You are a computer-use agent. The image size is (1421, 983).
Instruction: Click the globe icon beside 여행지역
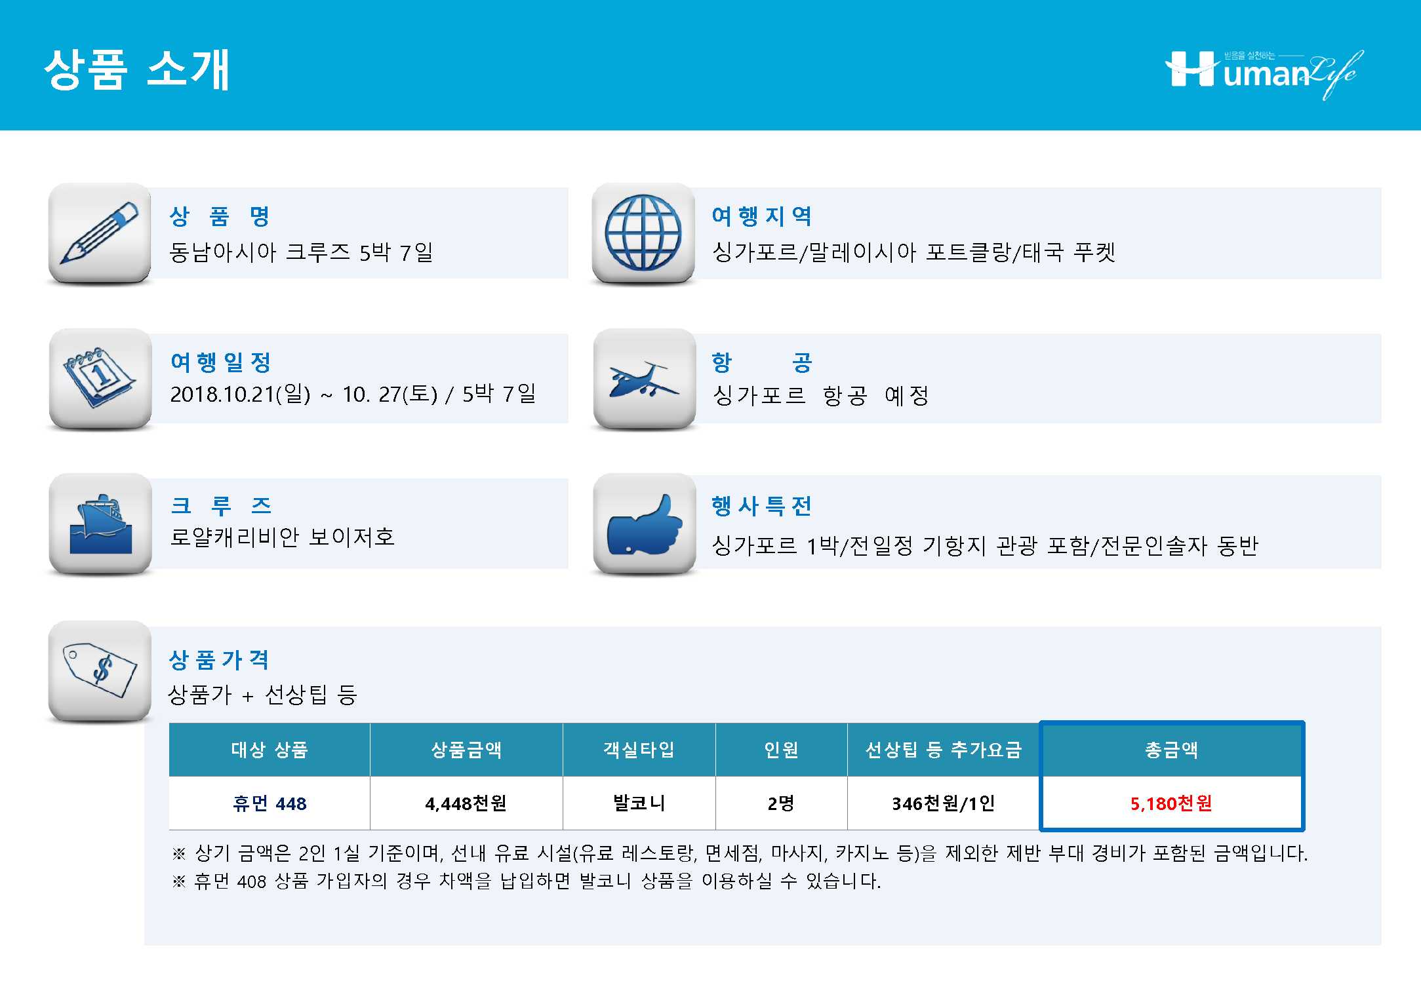coord(643,233)
